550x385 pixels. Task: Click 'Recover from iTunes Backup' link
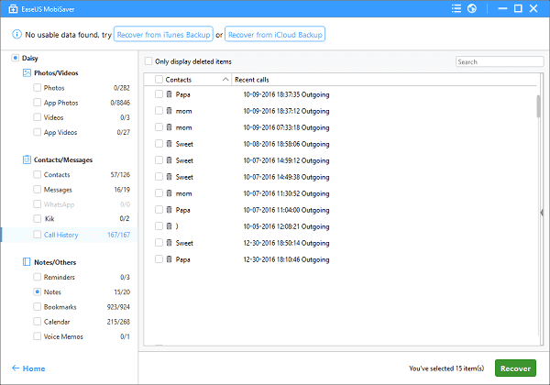[161, 35]
